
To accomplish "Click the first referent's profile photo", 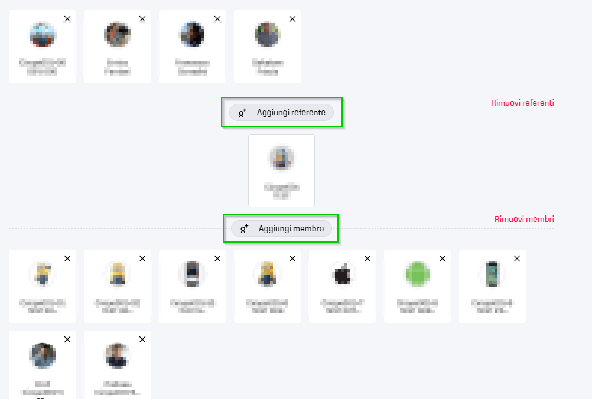I will point(43,35).
